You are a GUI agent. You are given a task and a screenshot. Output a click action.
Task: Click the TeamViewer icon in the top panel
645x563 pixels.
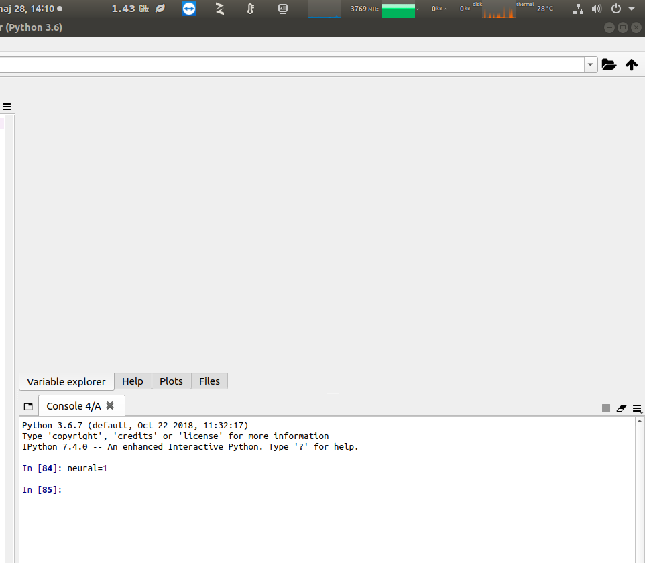click(x=188, y=9)
